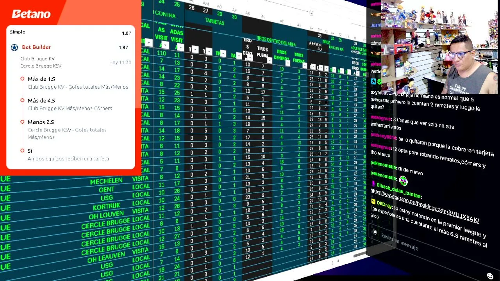
Task: Click the Betano logo
Action: [31, 14]
